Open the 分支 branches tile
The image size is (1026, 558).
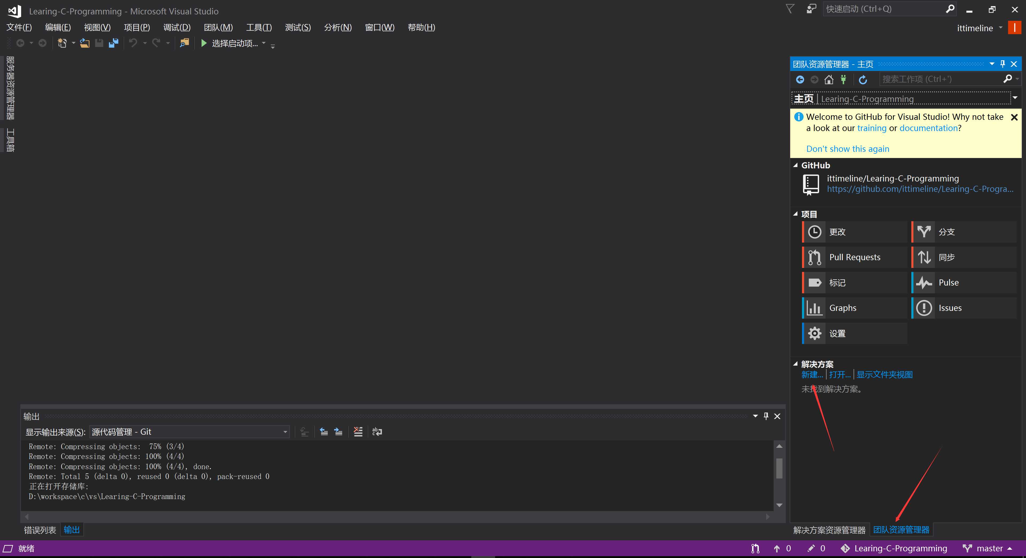[x=964, y=232]
